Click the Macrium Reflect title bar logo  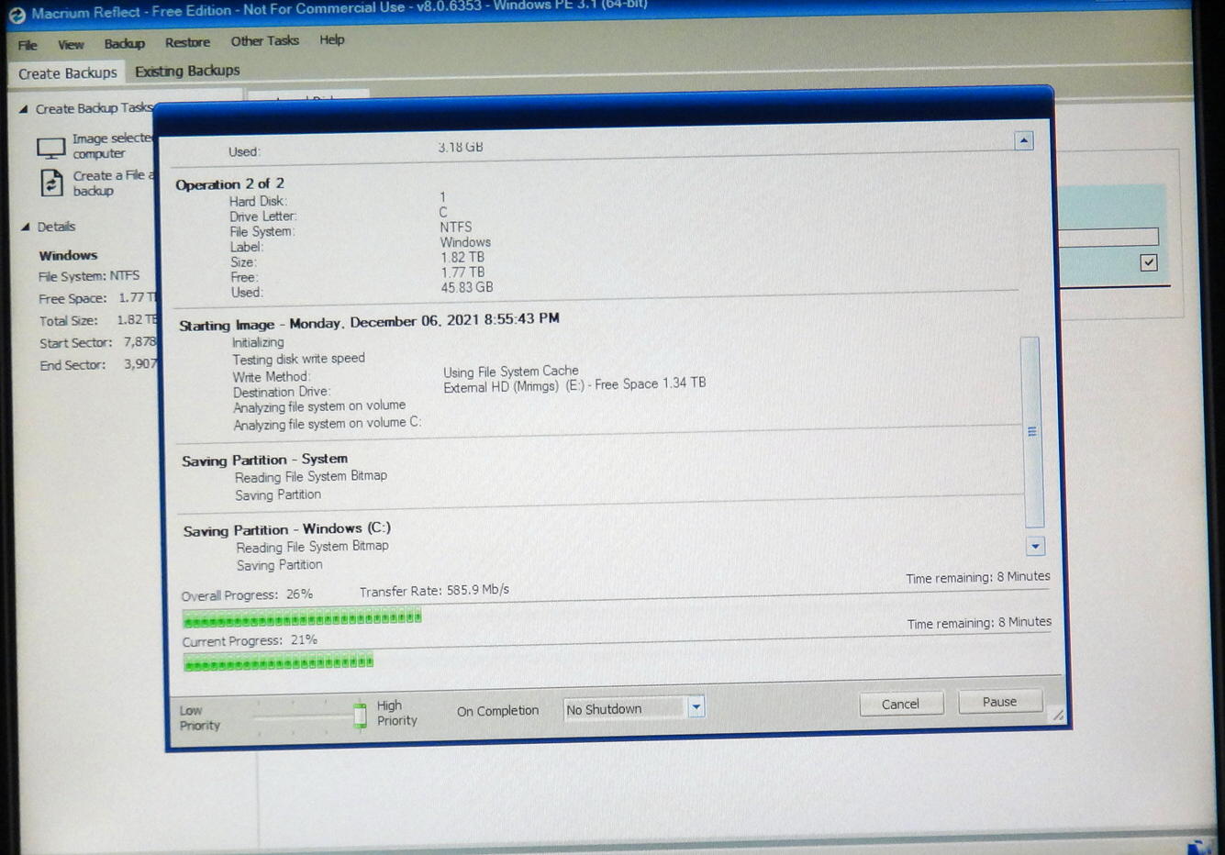[17, 15]
